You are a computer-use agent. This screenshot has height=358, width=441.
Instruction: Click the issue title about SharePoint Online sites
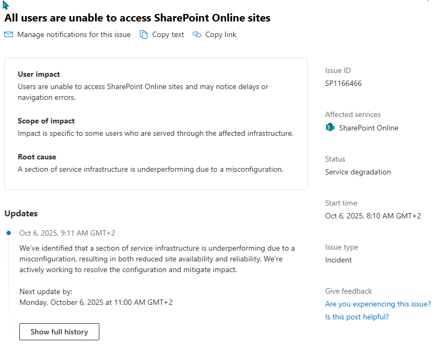[138, 18]
